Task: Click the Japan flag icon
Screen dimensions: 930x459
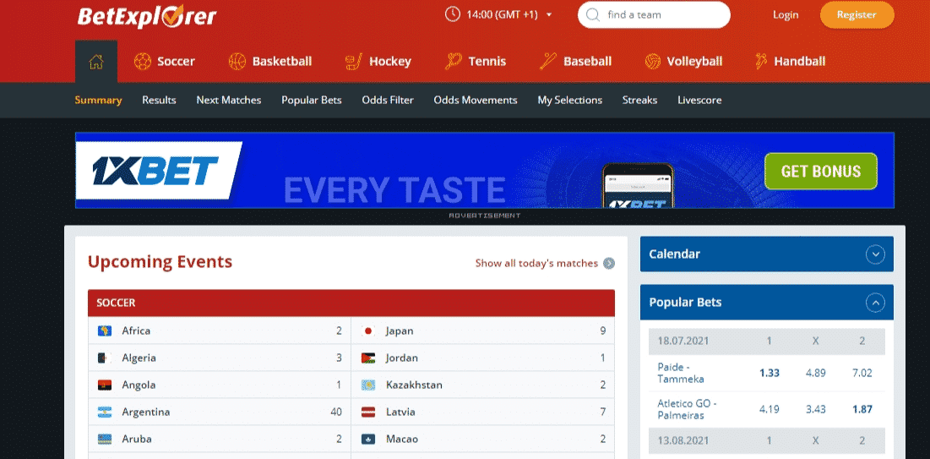Action: [x=368, y=331]
